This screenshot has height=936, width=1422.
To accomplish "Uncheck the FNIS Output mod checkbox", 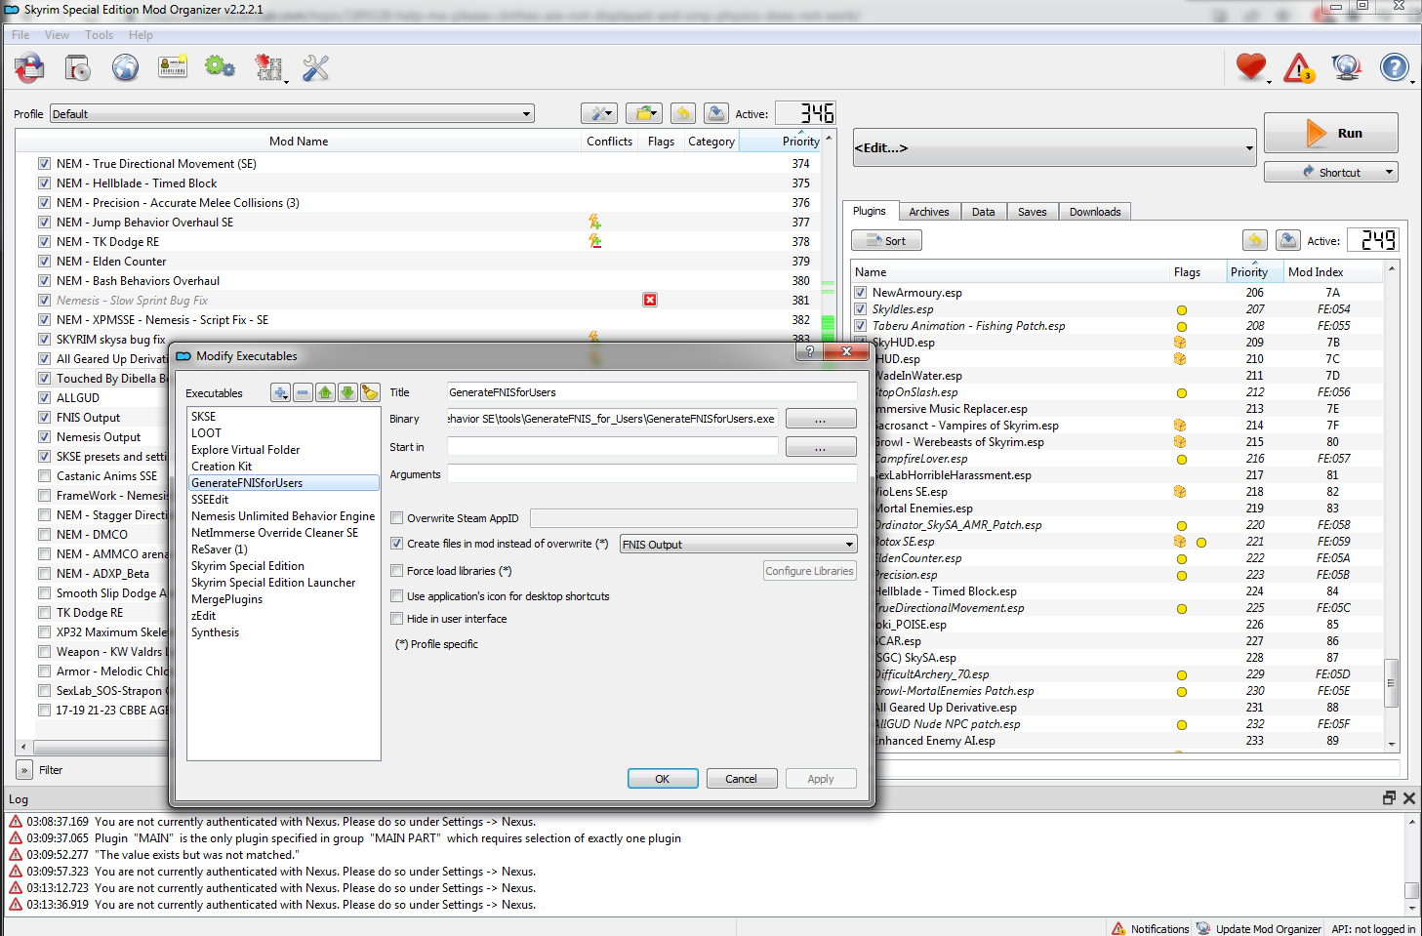I will click(44, 418).
